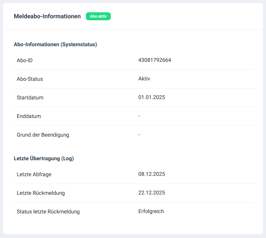Click the dash value beside Grund der Beendigung
This screenshot has height=238, width=266.
pyautogui.click(x=139, y=135)
